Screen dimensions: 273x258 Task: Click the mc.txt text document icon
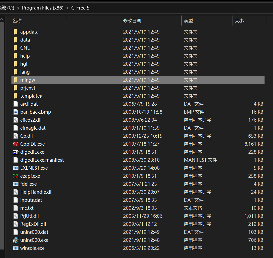(x=16, y=208)
